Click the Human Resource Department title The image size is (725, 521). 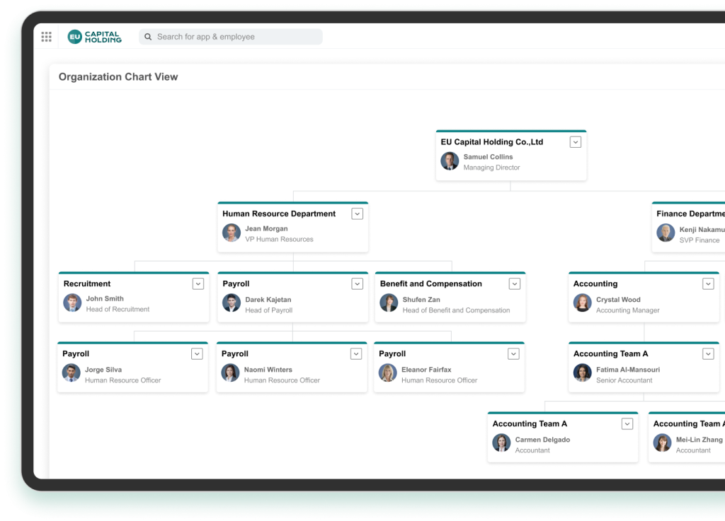[x=279, y=213]
